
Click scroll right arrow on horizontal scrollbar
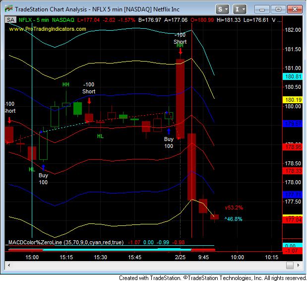(298, 265)
